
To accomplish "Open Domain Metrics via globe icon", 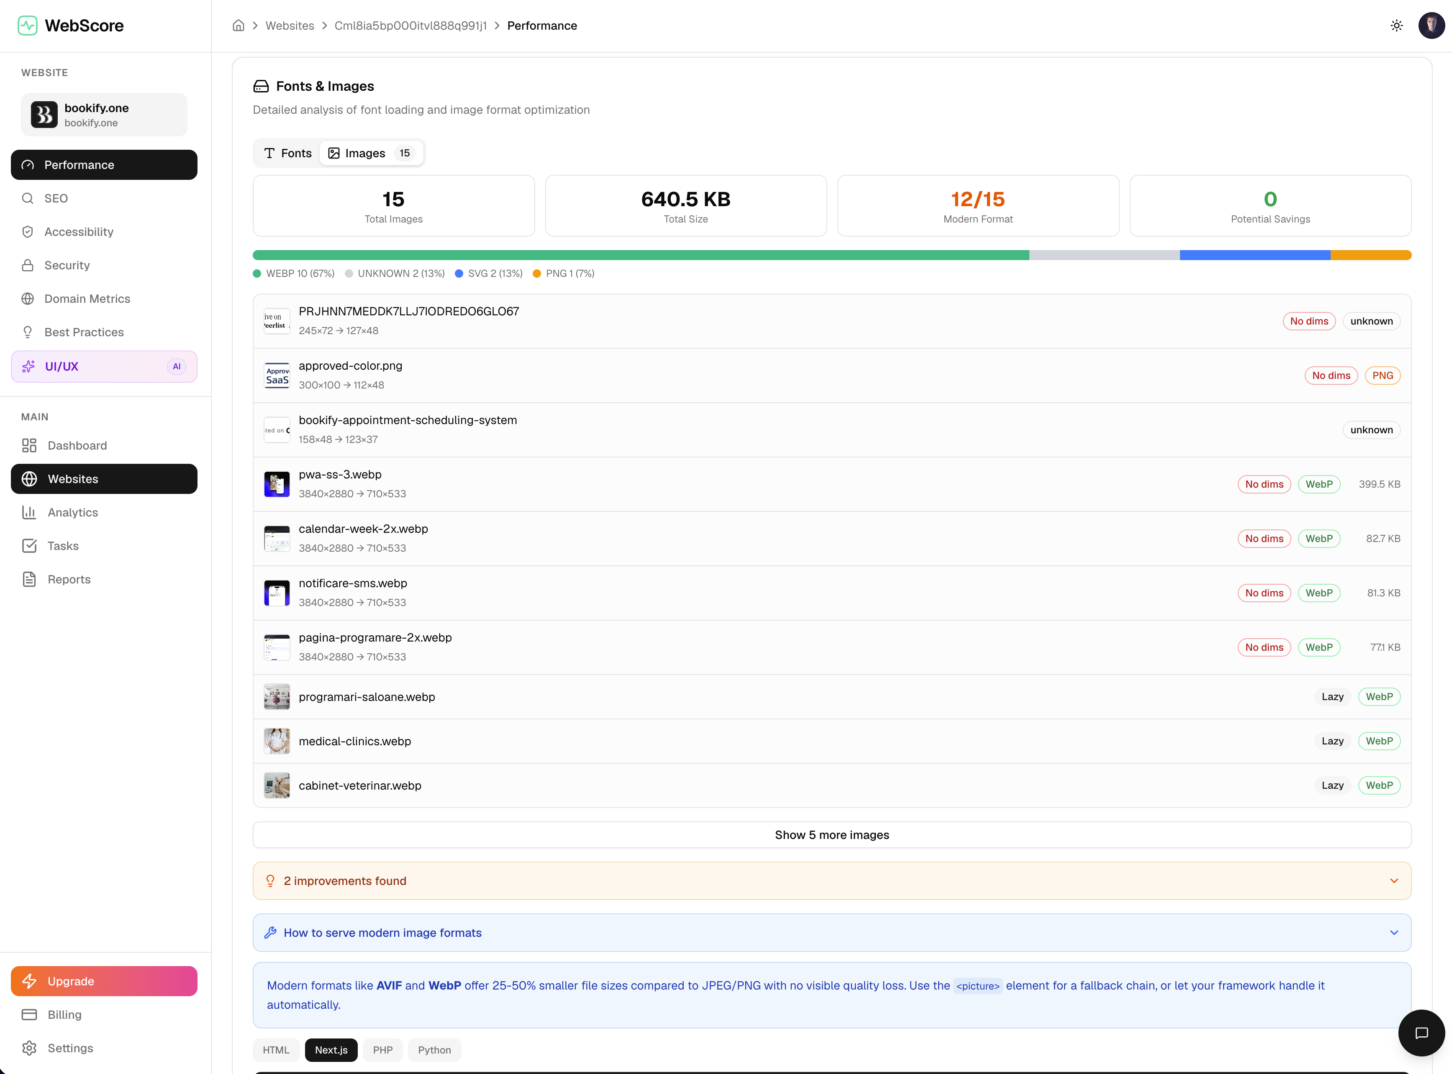I will point(28,299).
